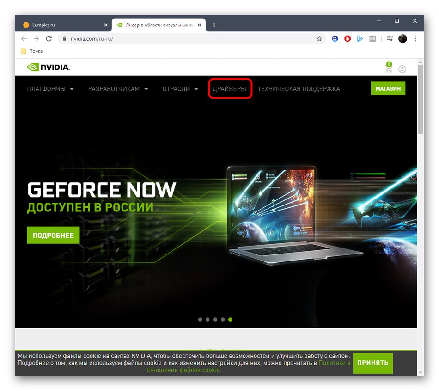Open the Chrome three-dot menu
Screen dimensions: 439x391
click(415, 39)
